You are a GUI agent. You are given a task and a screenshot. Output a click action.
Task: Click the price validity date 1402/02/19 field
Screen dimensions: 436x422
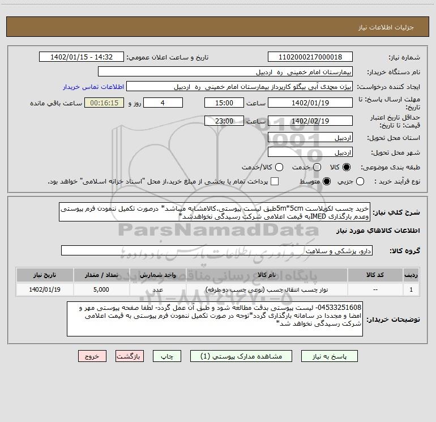310,121
